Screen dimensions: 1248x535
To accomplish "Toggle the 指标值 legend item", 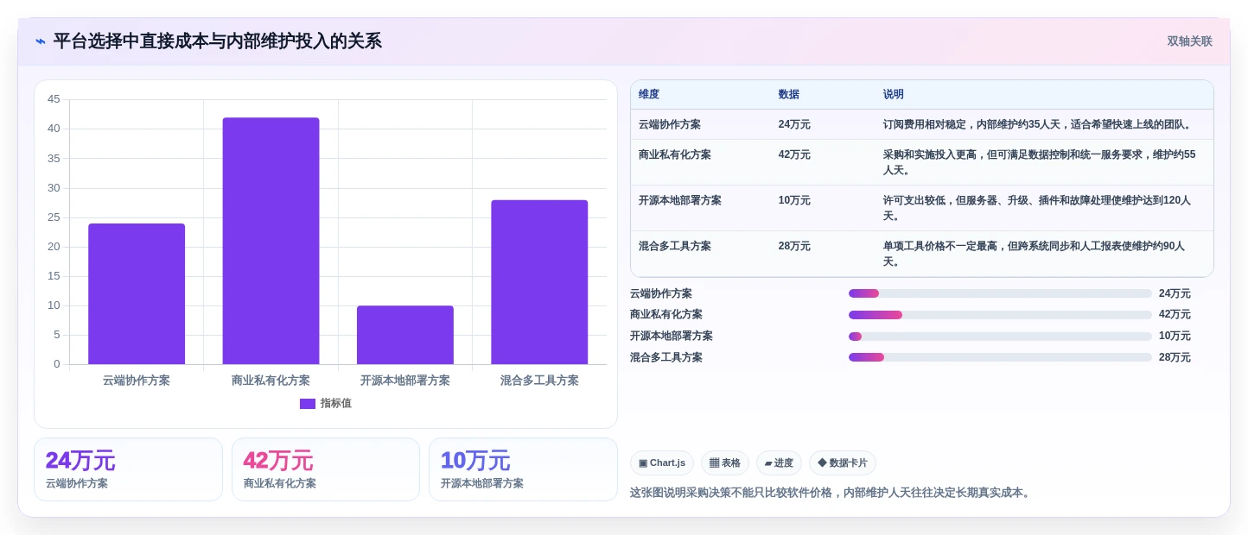I will [326, 403].
